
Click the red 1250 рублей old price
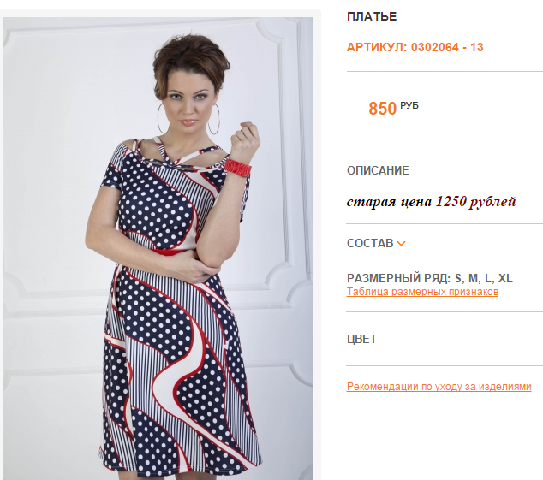[476, 201]
